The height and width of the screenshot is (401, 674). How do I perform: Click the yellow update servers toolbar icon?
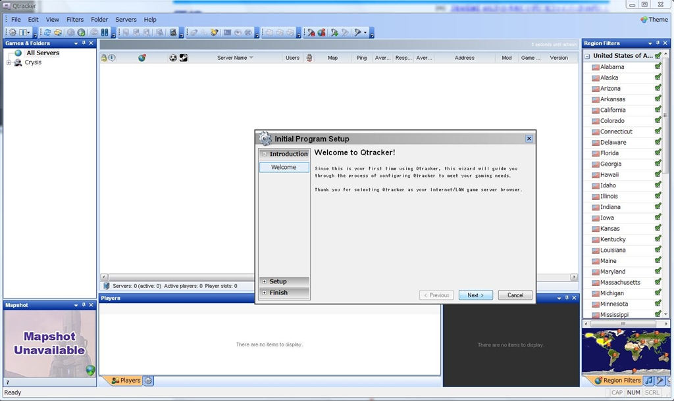[58, 33]
